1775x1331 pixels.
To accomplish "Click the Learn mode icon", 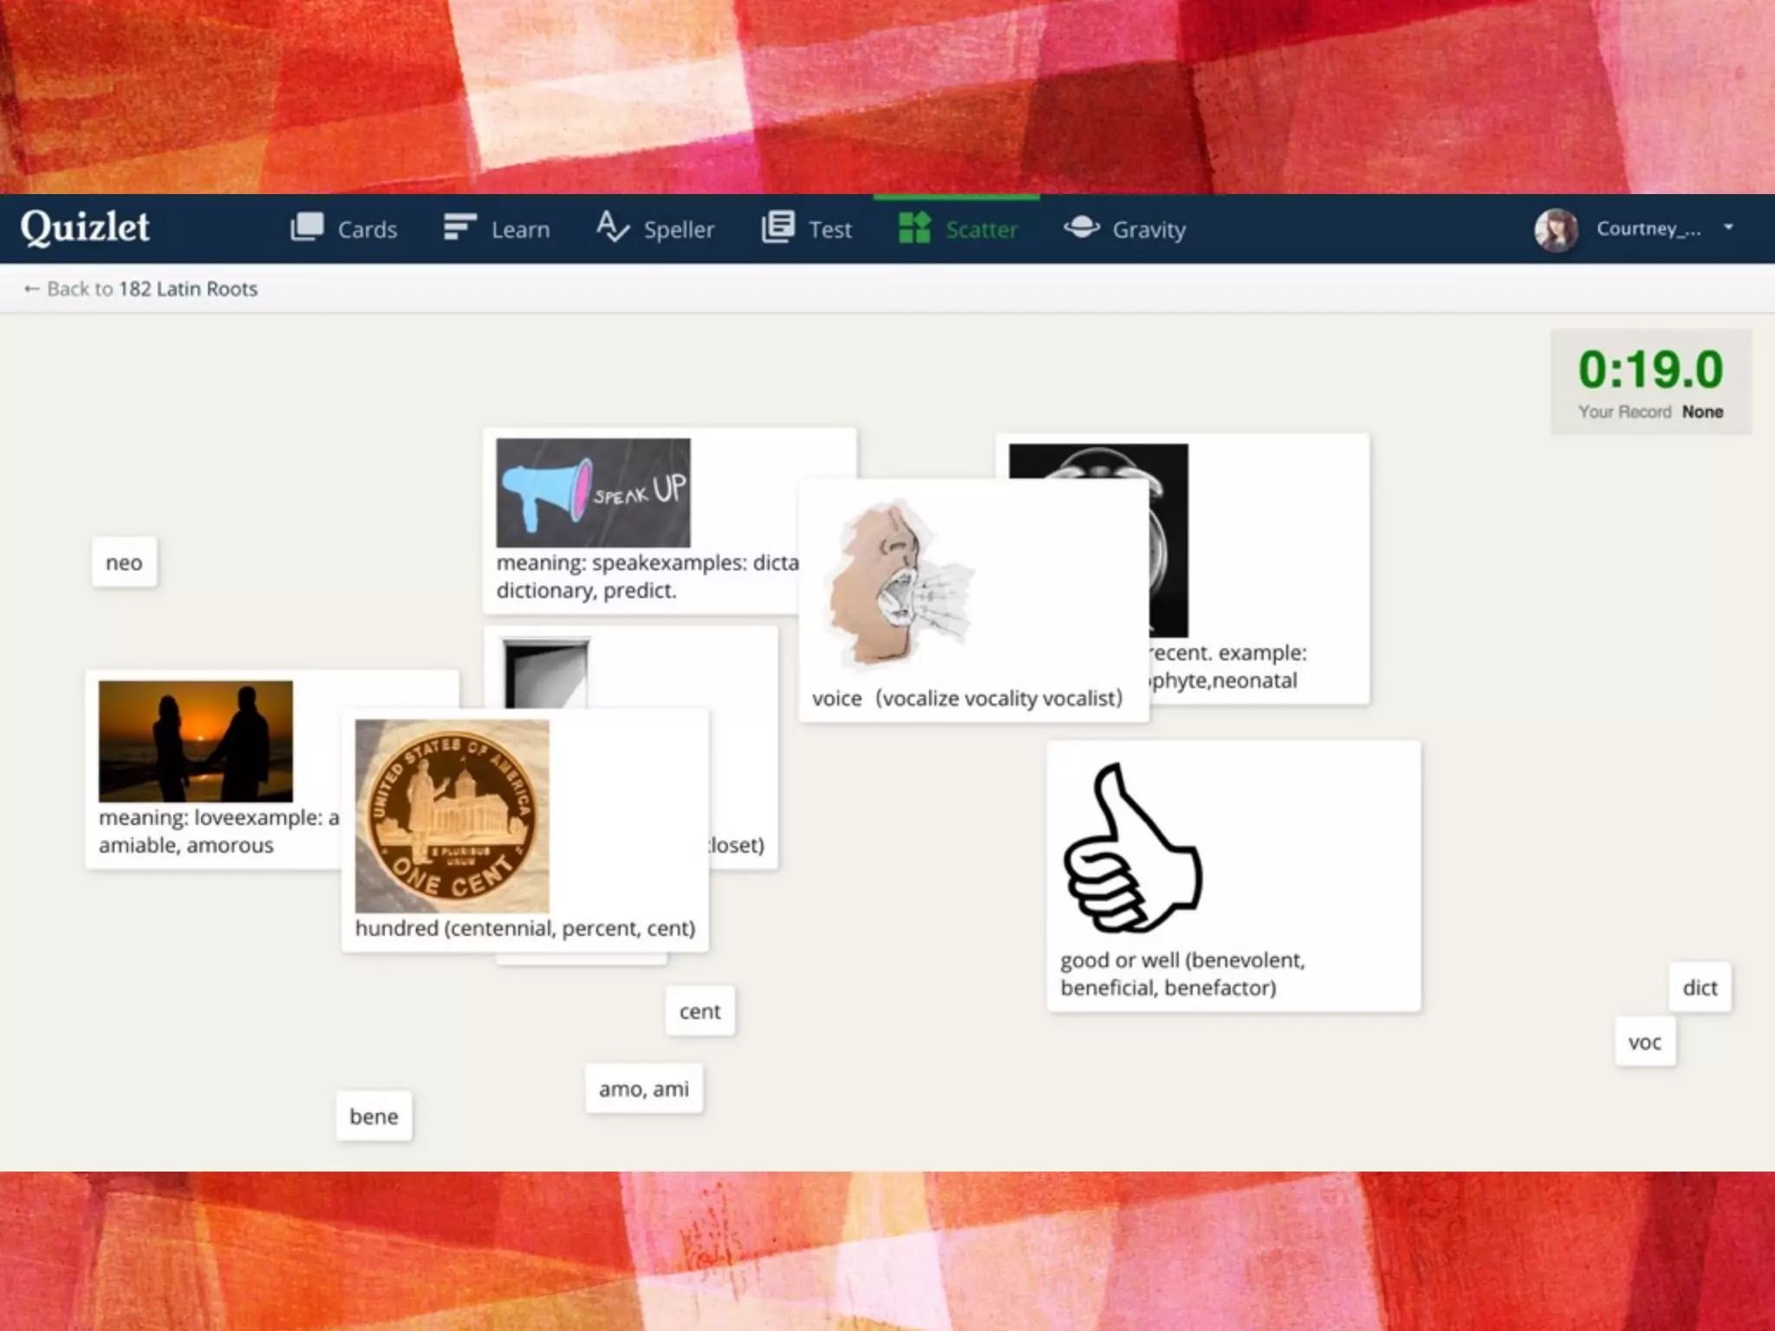I will pos(459,228).
